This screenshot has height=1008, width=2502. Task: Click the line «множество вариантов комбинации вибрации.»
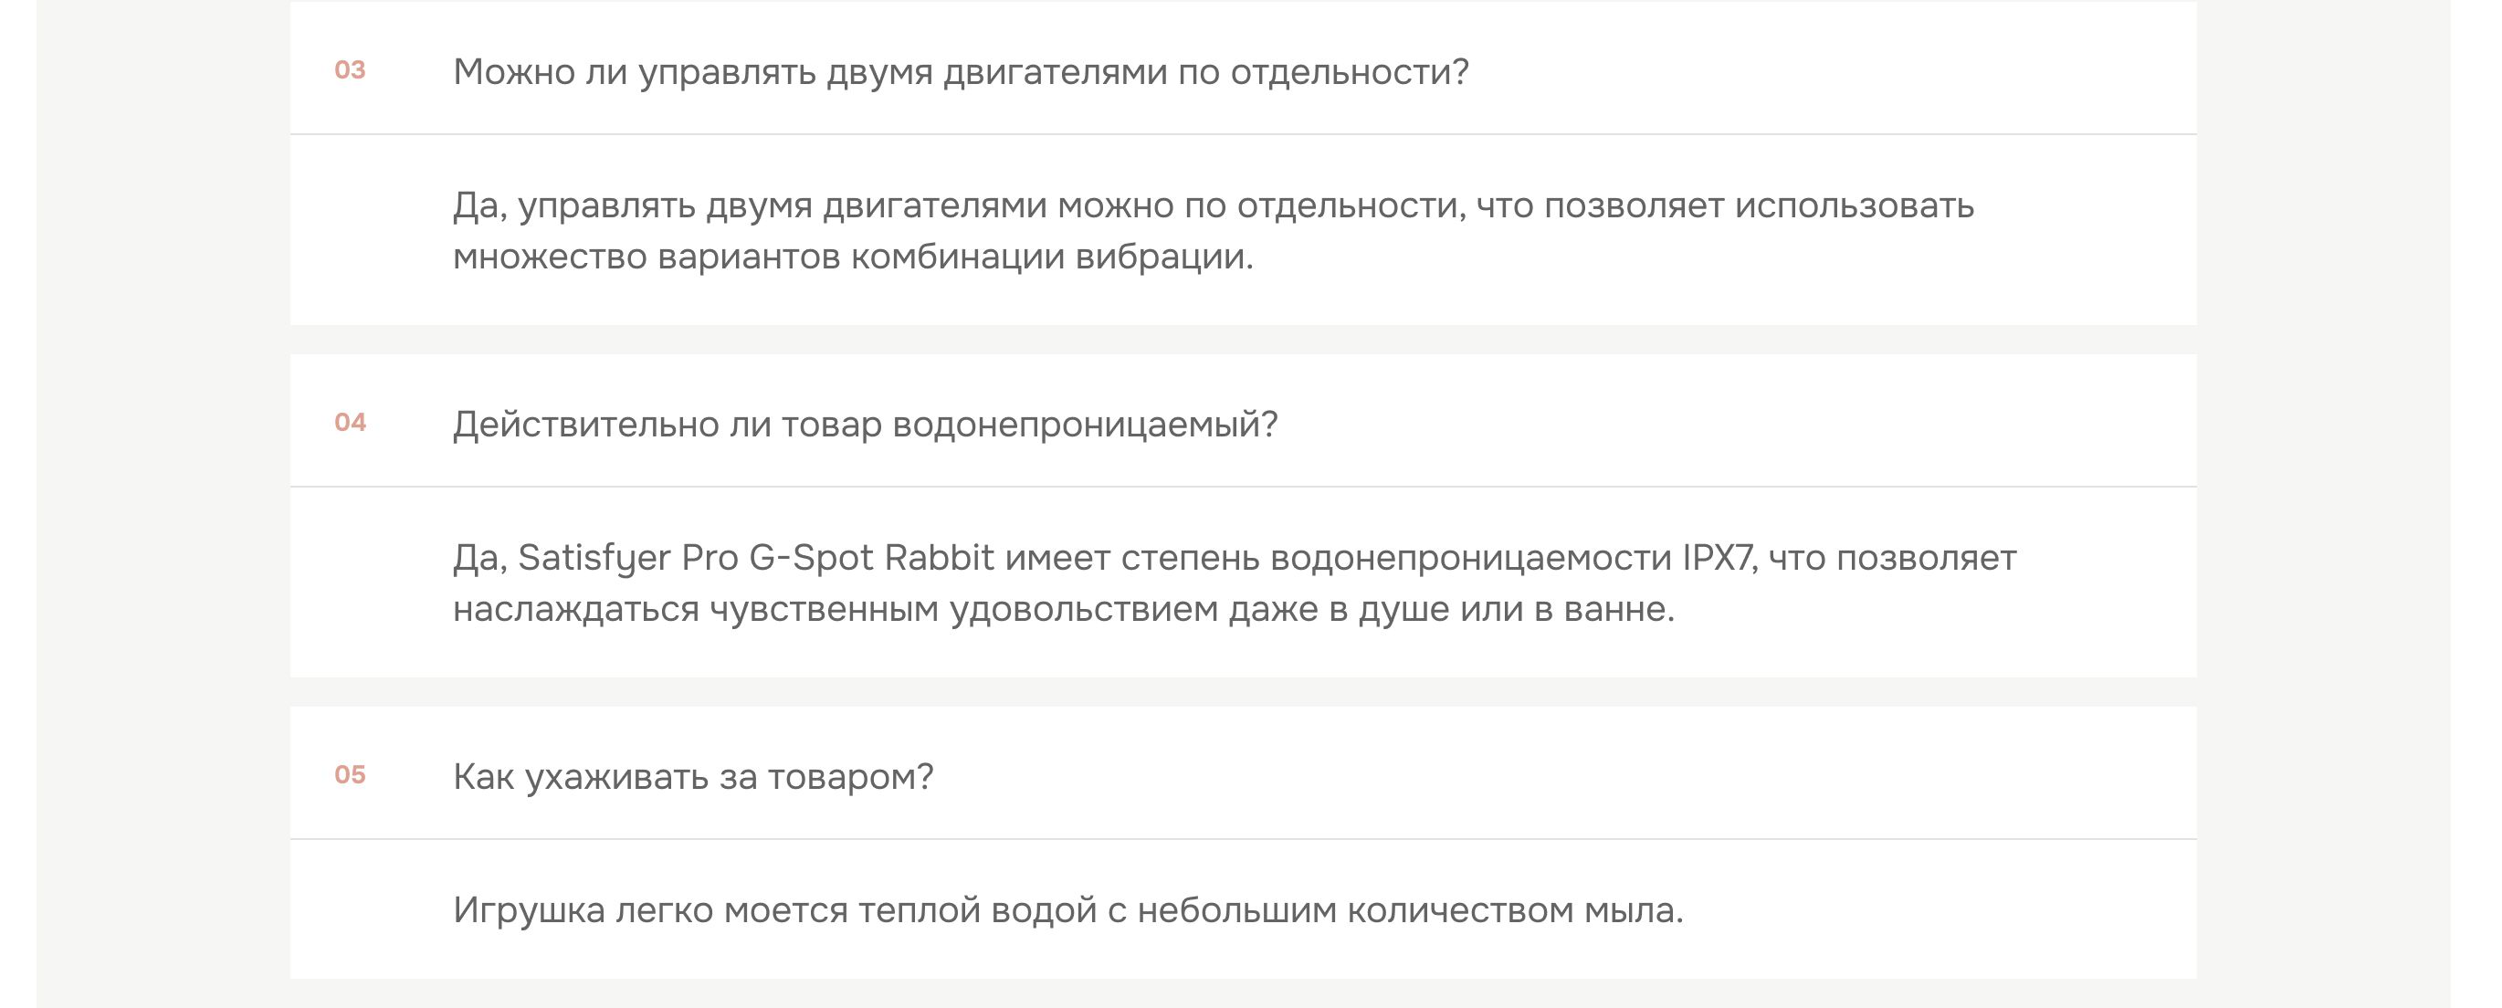coord(853,257)
